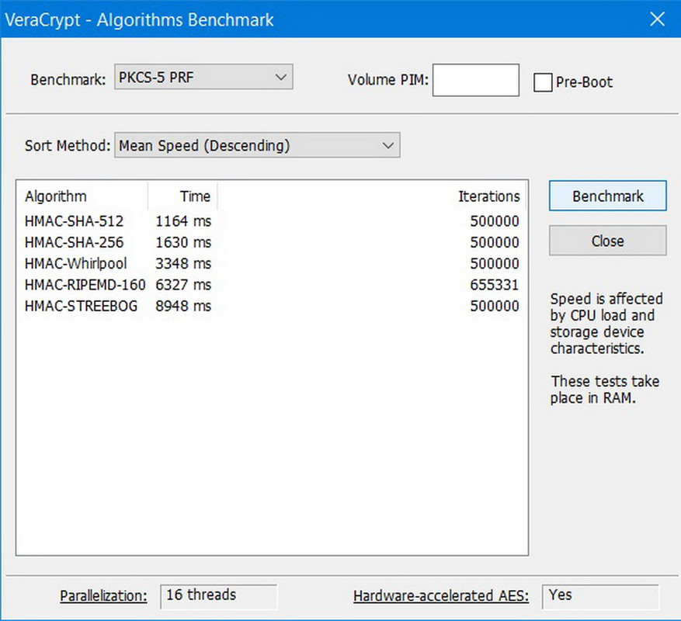Click the Close button

607,241
